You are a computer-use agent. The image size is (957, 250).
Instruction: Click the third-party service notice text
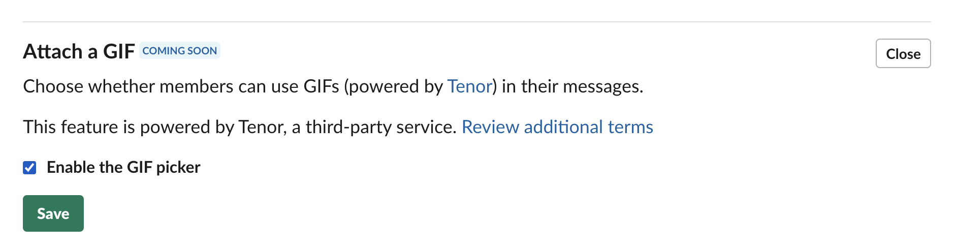click(x=240, y=127)
